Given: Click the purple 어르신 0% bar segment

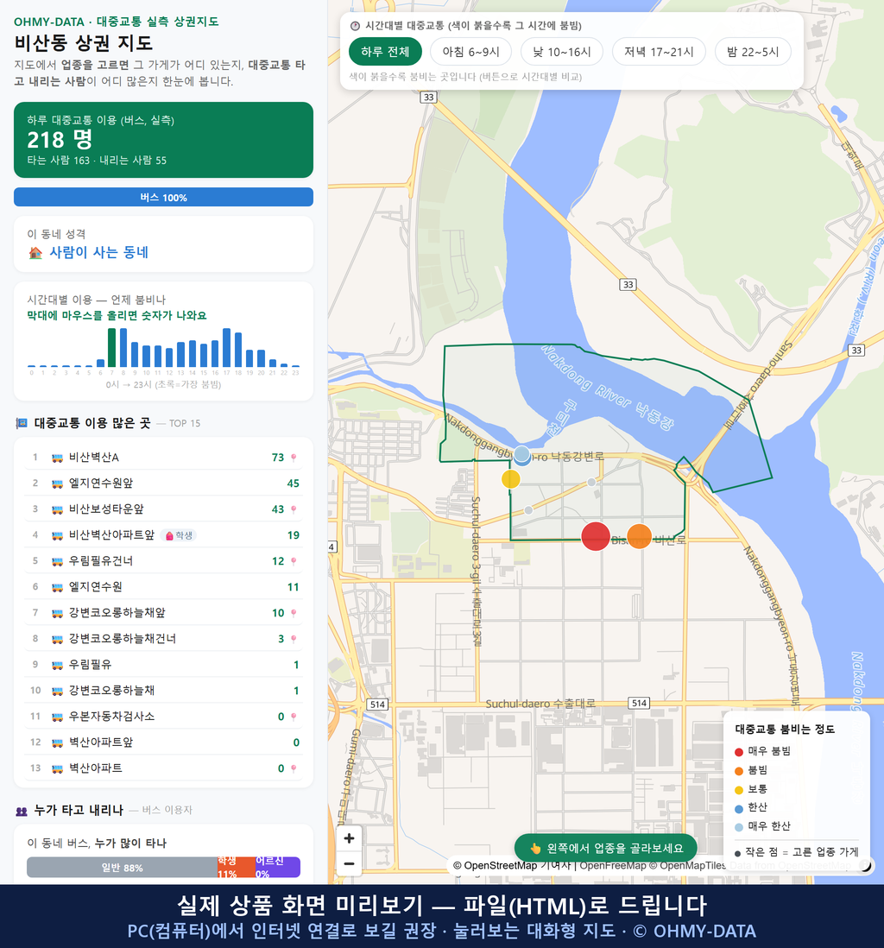Looking at the screenshot, I should click(x=277, y=868).
